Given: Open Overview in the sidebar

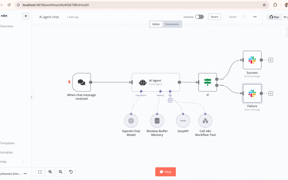Looking at the screenshot, I should tap(7, 26).
